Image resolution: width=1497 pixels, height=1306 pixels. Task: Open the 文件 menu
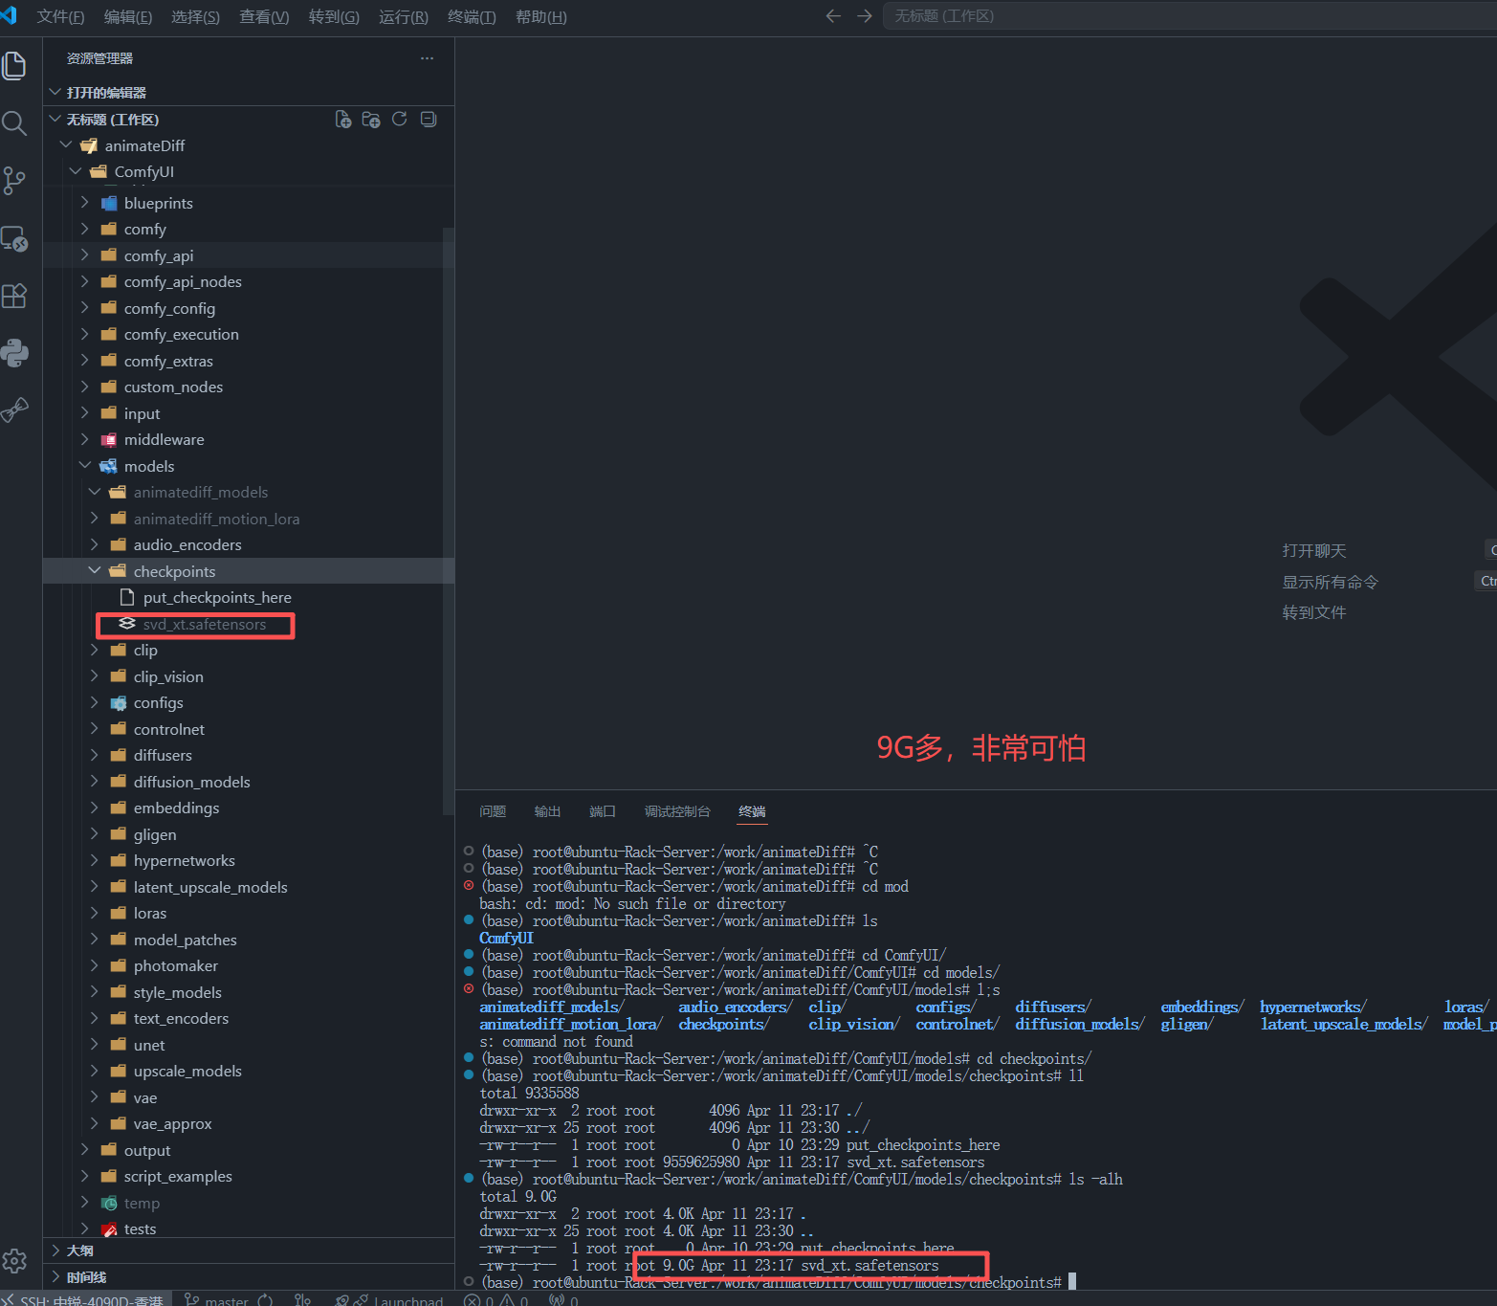click(60, 17)
